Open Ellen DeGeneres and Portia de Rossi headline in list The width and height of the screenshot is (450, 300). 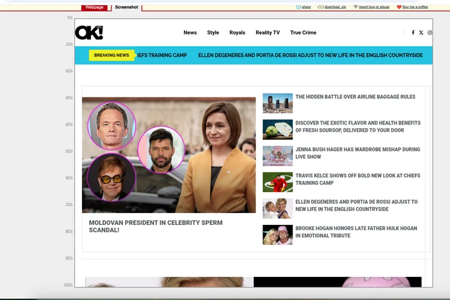pos(356,205)
